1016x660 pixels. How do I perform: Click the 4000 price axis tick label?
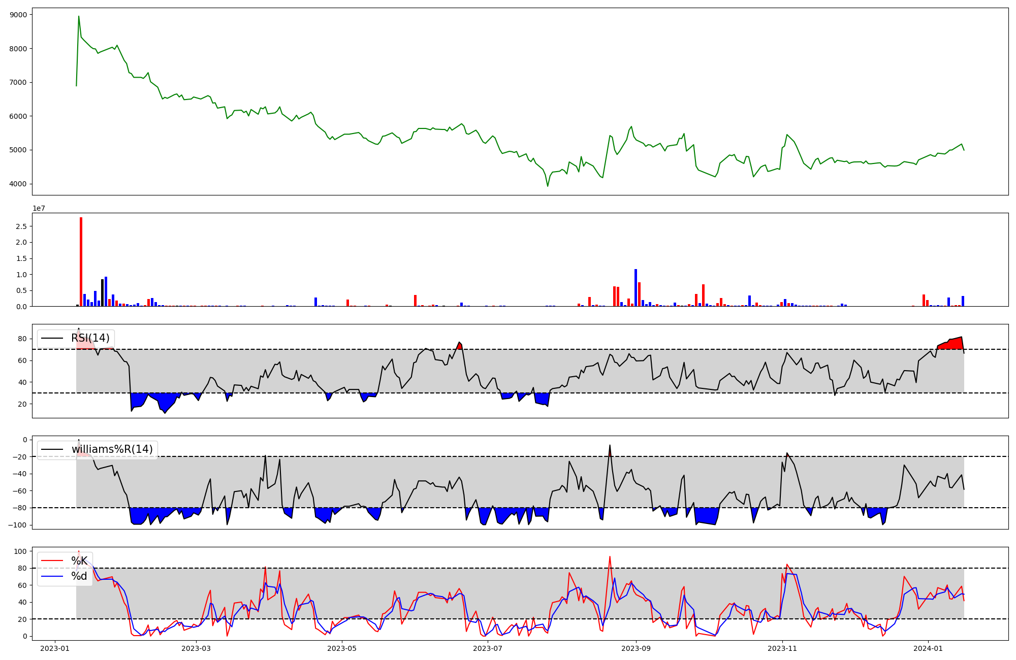click(x=18, y=184)
